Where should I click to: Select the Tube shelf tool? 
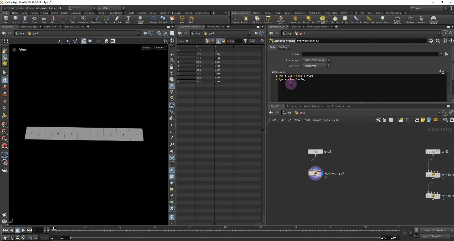pos(25,20)
